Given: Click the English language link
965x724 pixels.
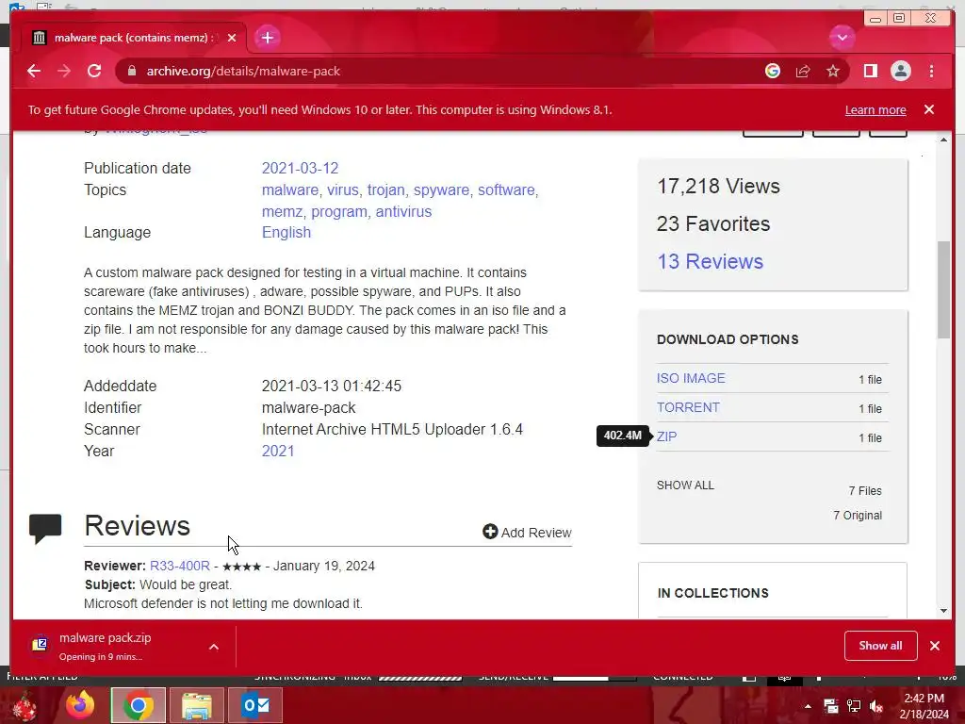Looking at the screenshot, I should [286, 232].
